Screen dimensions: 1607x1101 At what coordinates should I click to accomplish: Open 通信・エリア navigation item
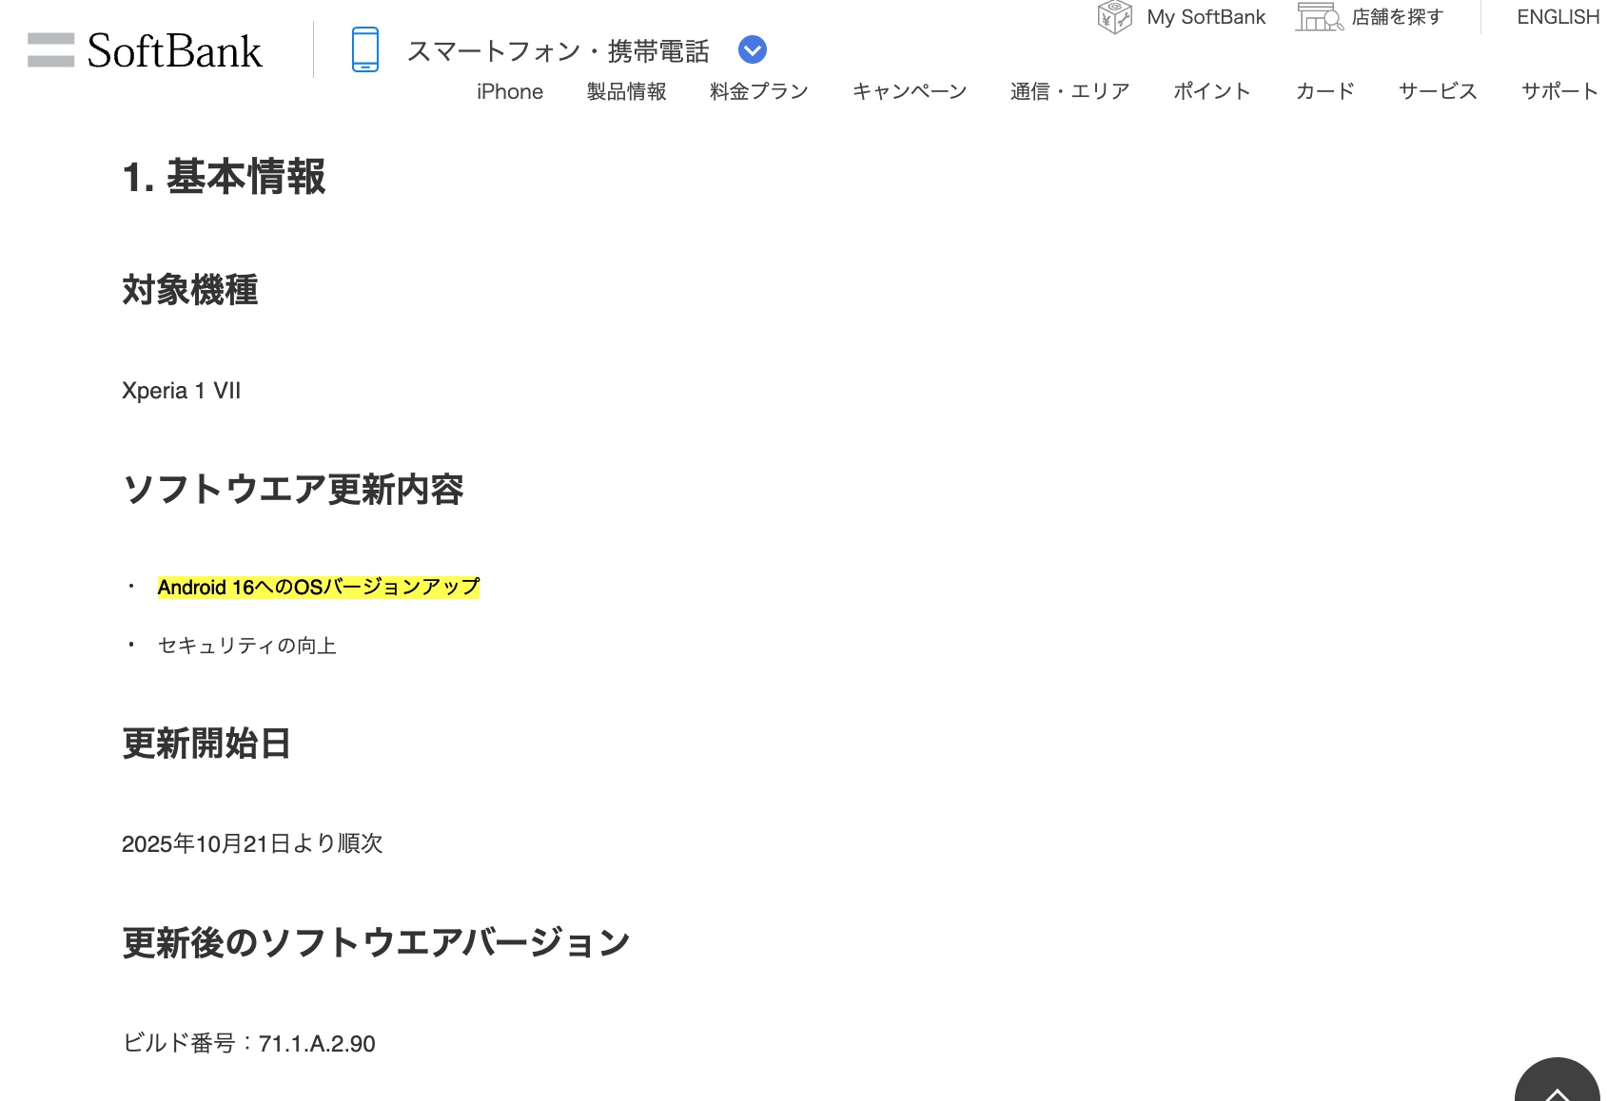point(1069,91)
